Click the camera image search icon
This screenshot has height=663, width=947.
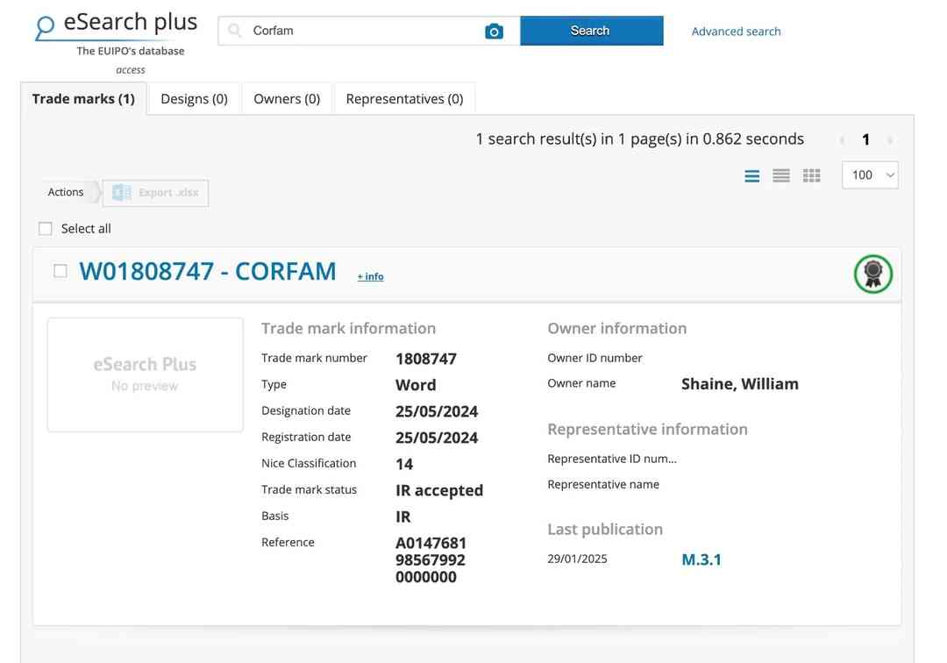pos(494,32)
